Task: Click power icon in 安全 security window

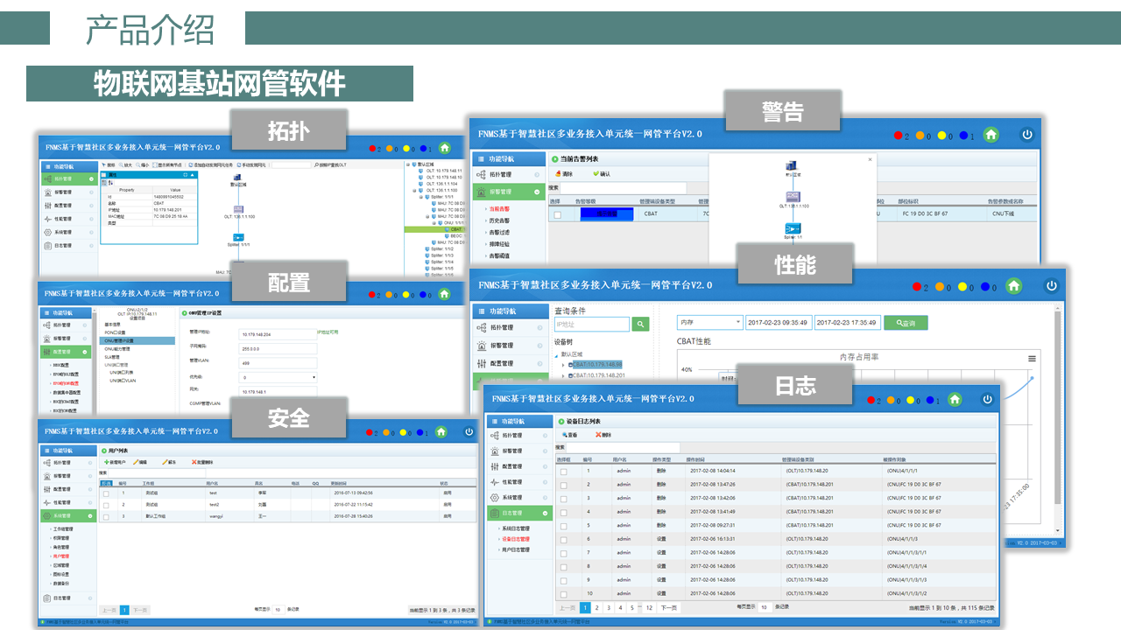Action: [x=469, y=431]
